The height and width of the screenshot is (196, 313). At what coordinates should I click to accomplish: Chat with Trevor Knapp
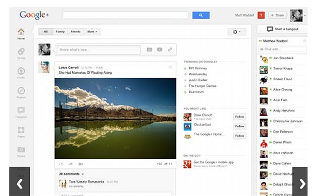coord(283,69)
